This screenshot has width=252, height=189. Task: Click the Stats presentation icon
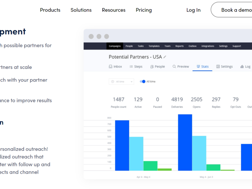[x=198, y=67]
